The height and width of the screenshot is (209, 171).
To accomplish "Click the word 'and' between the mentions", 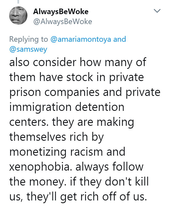I will click(x=120, y=39).
